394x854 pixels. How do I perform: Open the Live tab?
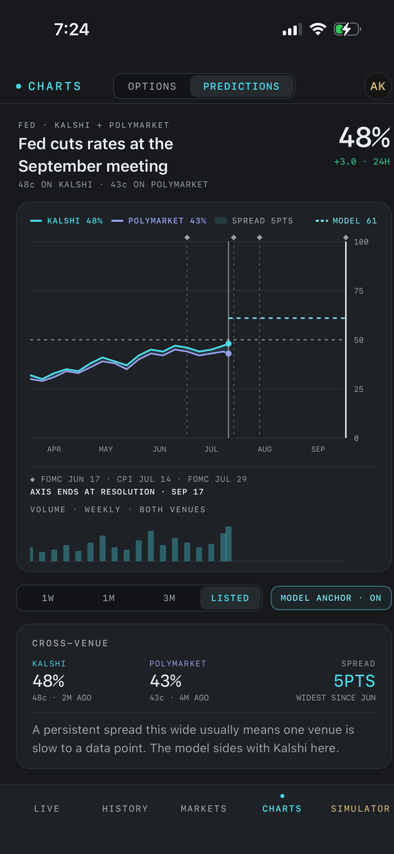(x=47, y=808)
